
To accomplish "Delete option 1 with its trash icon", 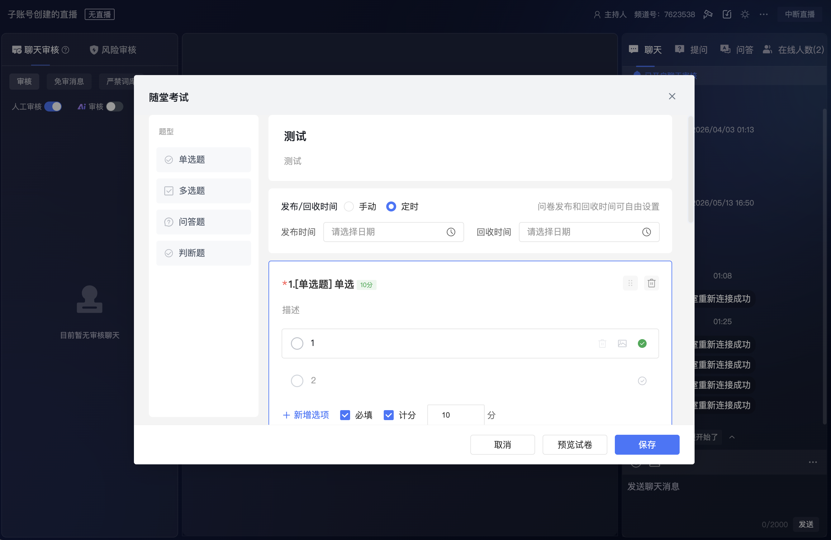I will coord(602,343).
